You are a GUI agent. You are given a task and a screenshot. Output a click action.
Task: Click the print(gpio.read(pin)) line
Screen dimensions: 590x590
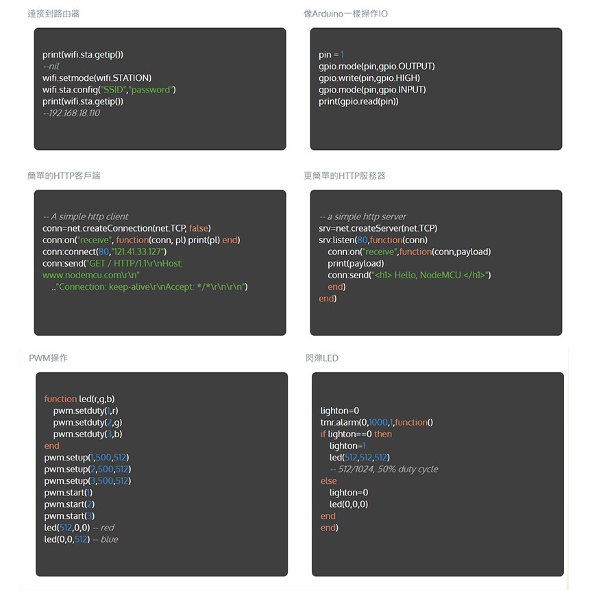(358, 101)
